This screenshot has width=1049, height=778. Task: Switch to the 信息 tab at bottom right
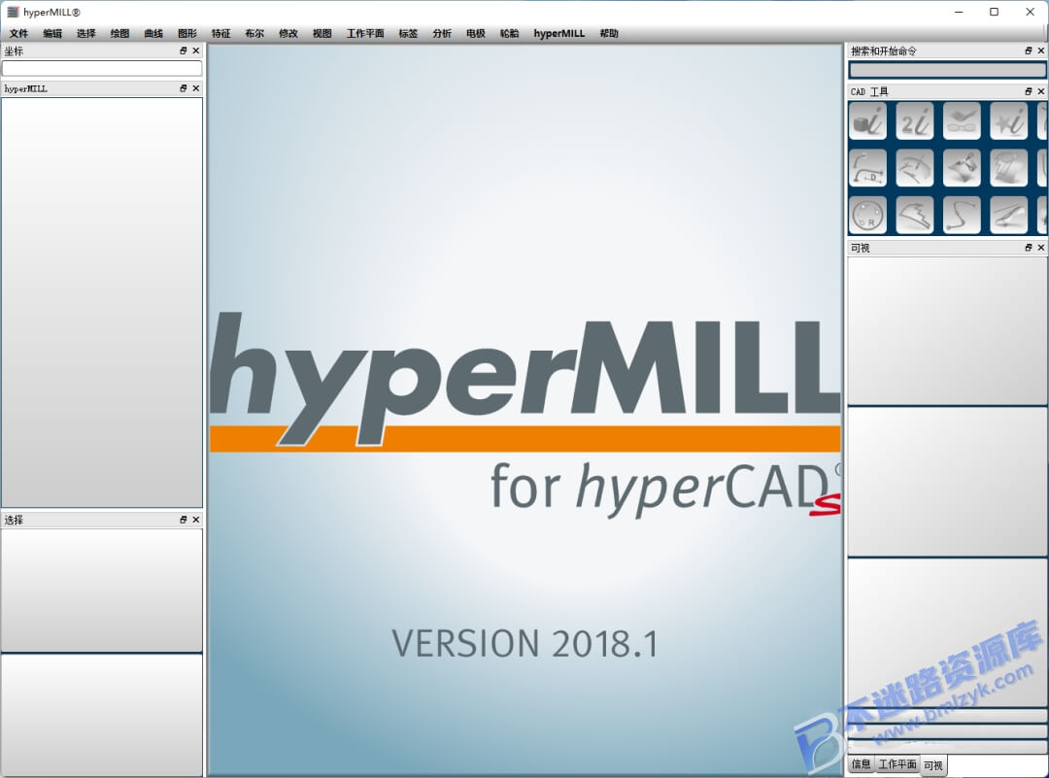tap(861, 764)
